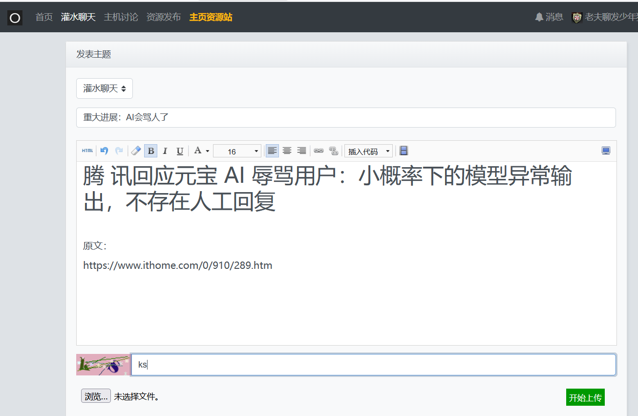Click the 浏览... file browse button
This screenshot has height=416, width=638.
[96, 396]
